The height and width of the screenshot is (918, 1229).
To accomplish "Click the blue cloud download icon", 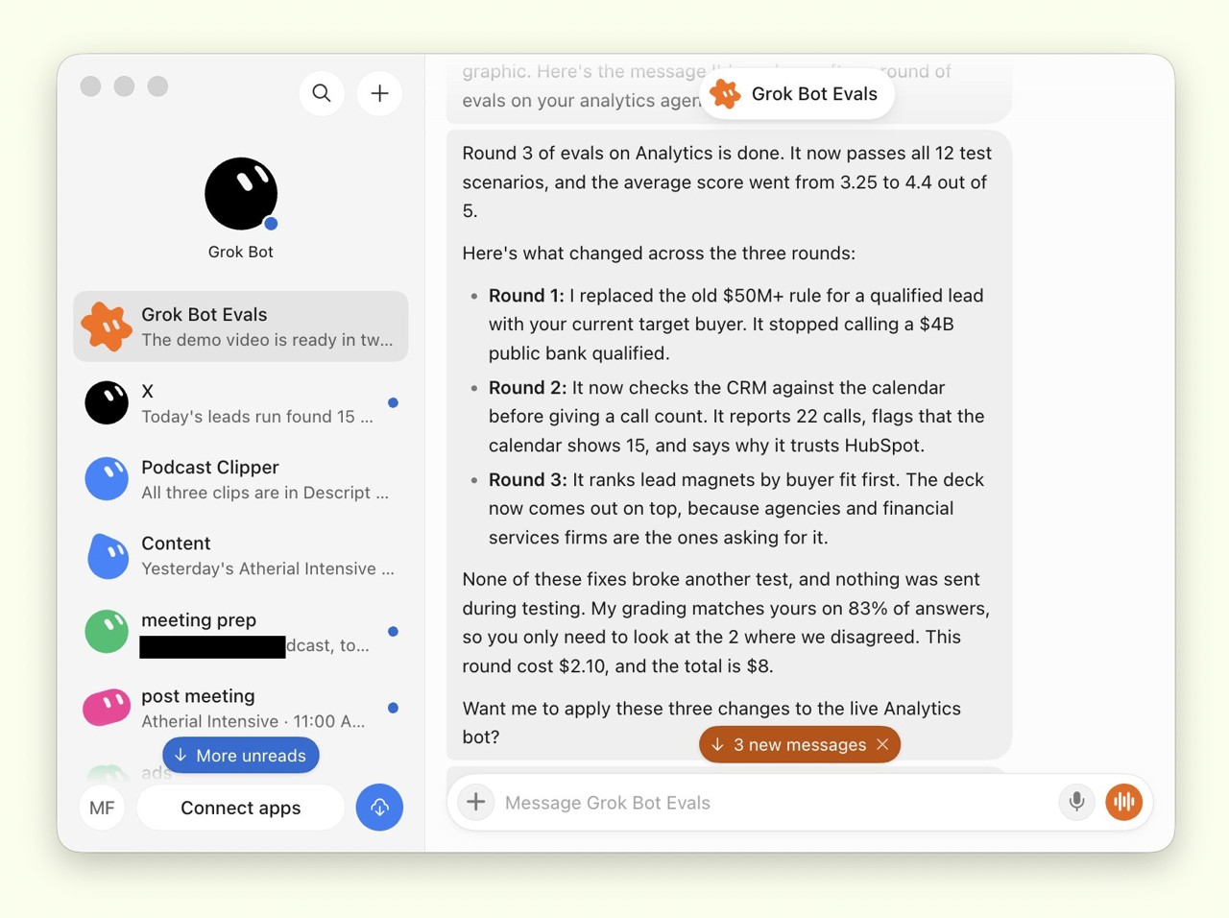I will (x=379, y=808).
